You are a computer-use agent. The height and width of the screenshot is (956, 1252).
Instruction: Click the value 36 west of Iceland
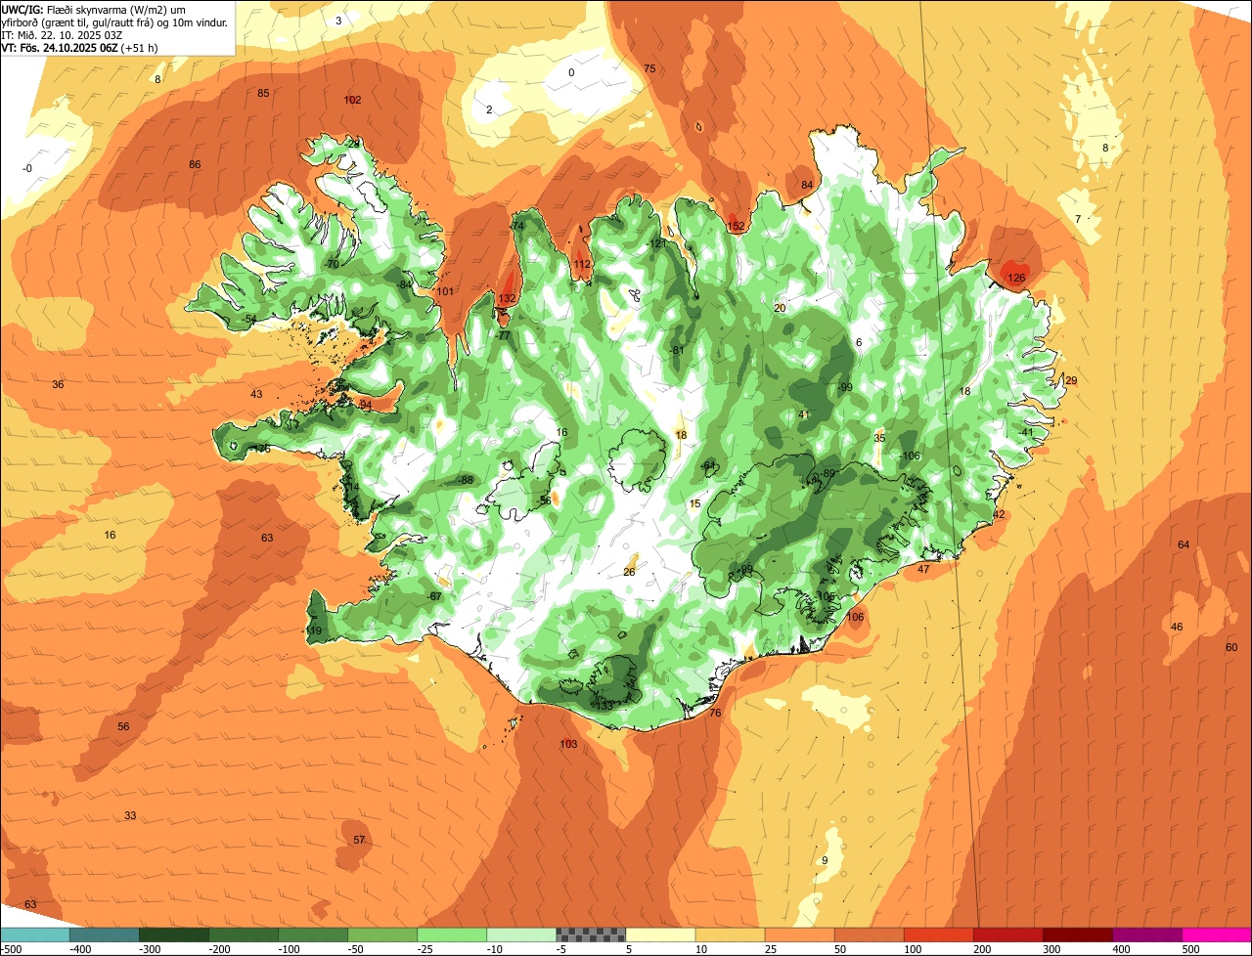[58, 385]
